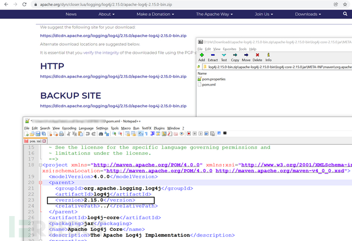
Task: Click the Add button in 7-Zip
Action: point(202,56)
